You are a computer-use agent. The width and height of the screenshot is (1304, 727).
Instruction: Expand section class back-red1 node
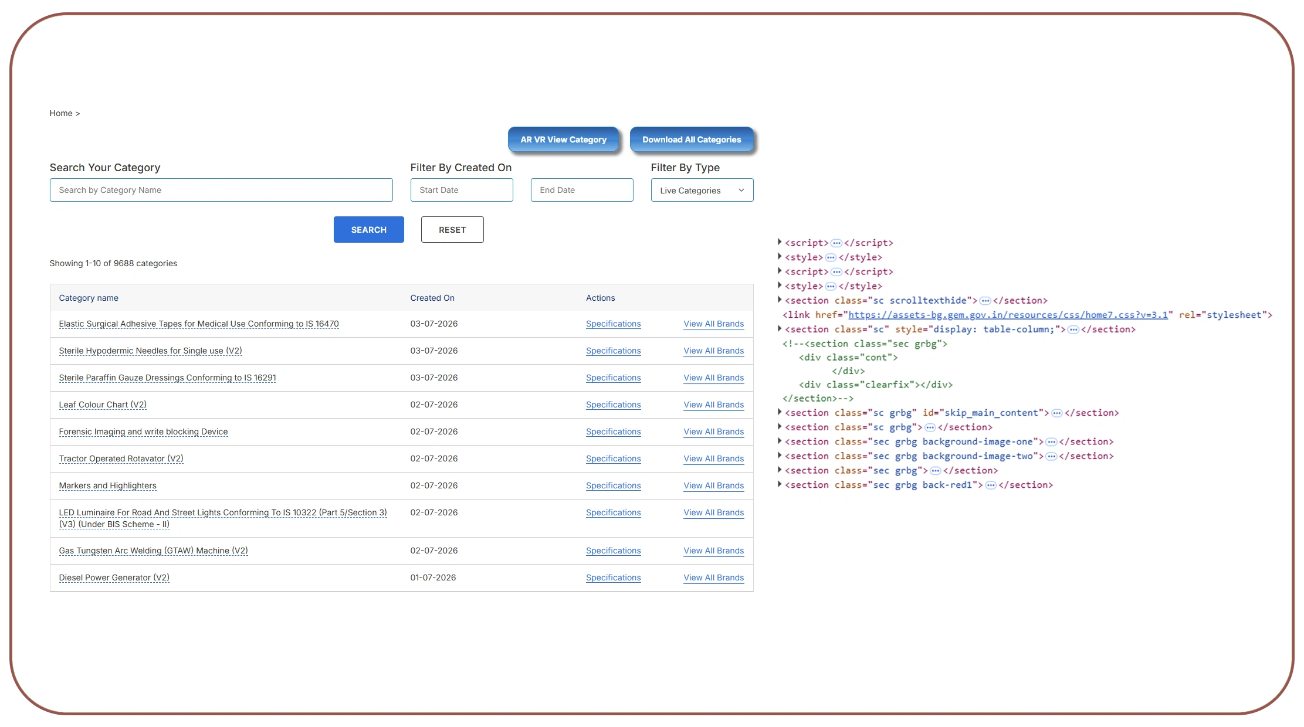pyautogui.click(x=780, y=485)
